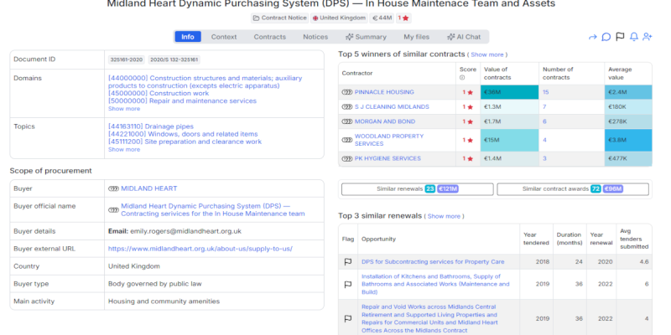This screenshot has width=671, height=335.
Task: Click flag icon for Repair and Void Works row
Action: click(348, 319)
